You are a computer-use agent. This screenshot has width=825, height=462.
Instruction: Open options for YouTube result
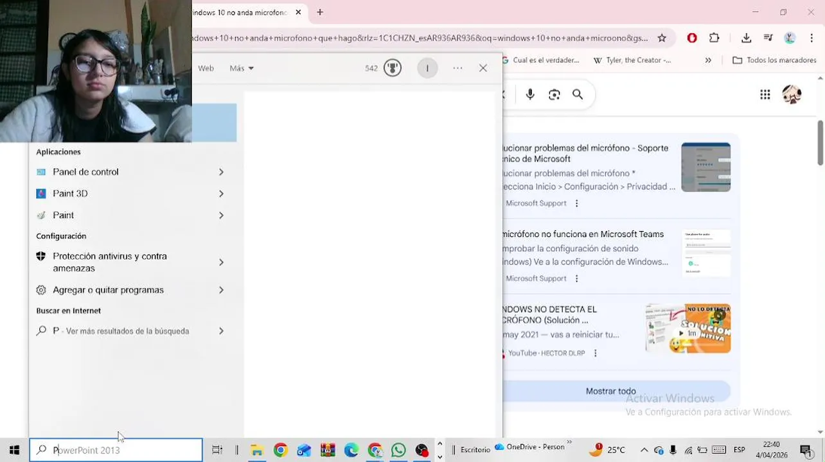[x=596, y=353]
